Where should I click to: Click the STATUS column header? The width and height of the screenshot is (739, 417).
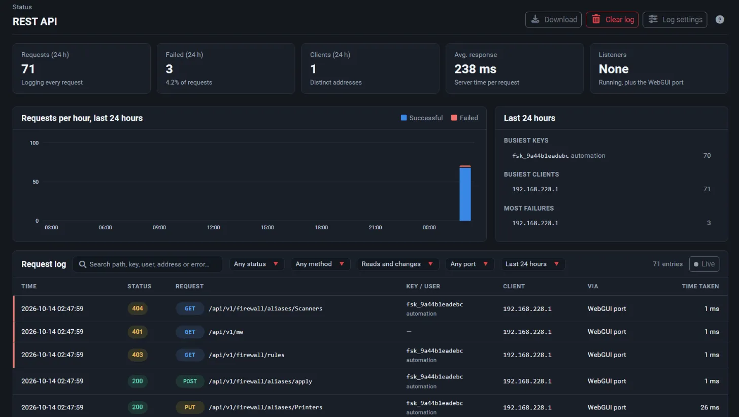(x=139, y=286)
